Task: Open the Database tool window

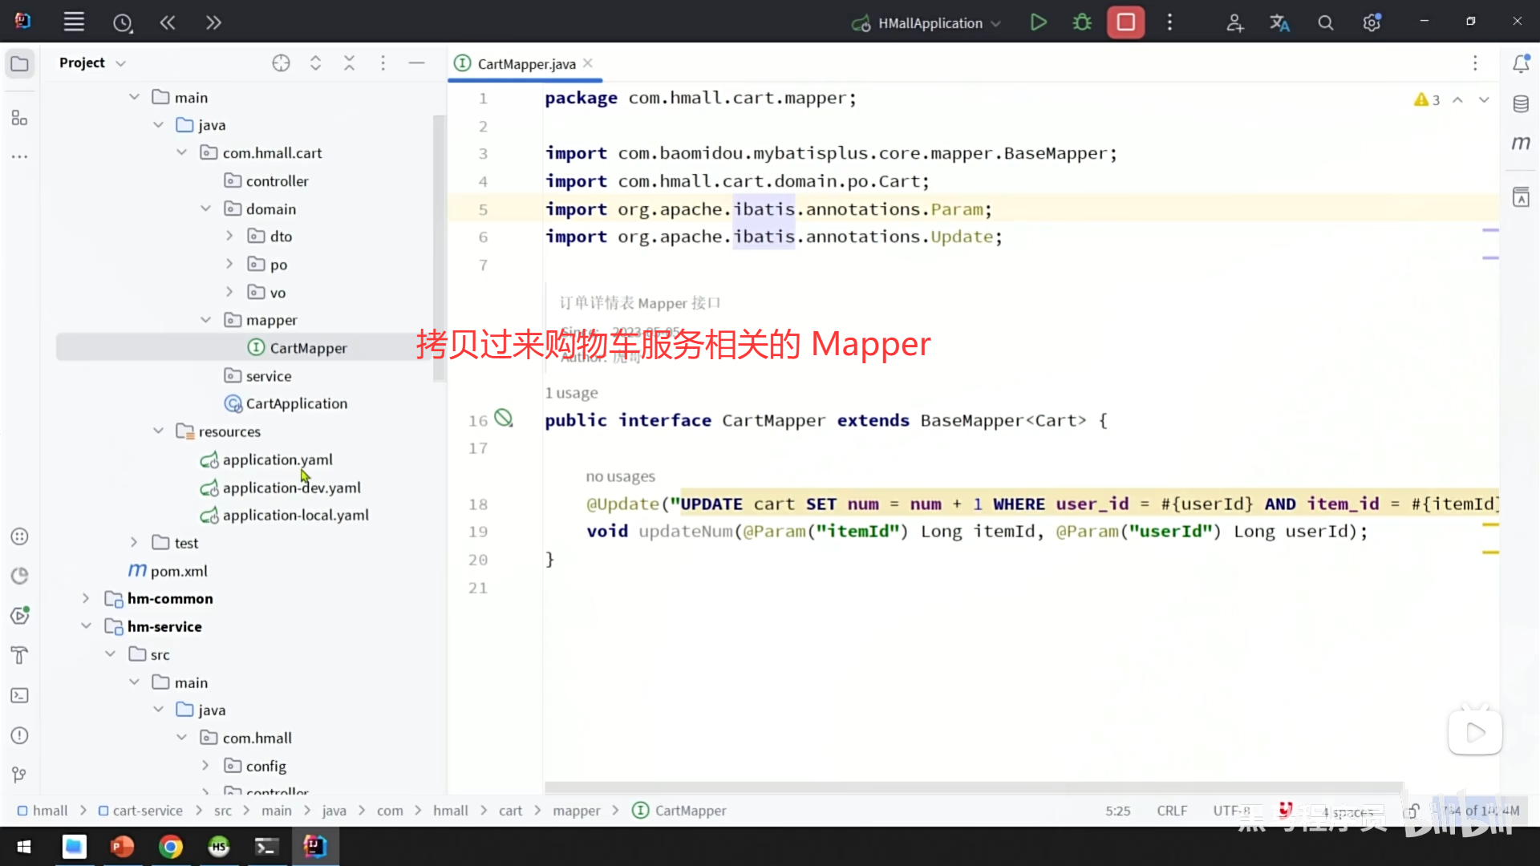Action: 1521,104
